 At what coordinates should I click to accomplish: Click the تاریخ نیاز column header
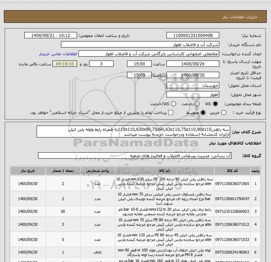click(28, 171)
